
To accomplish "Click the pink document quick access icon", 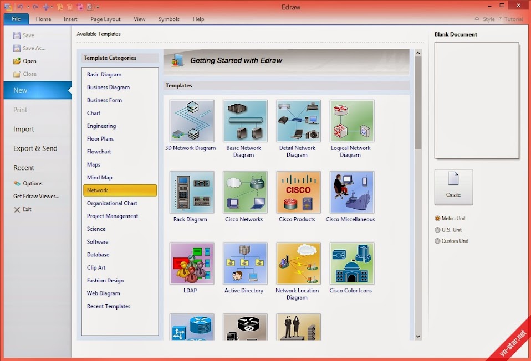I will tap(80, 7).
